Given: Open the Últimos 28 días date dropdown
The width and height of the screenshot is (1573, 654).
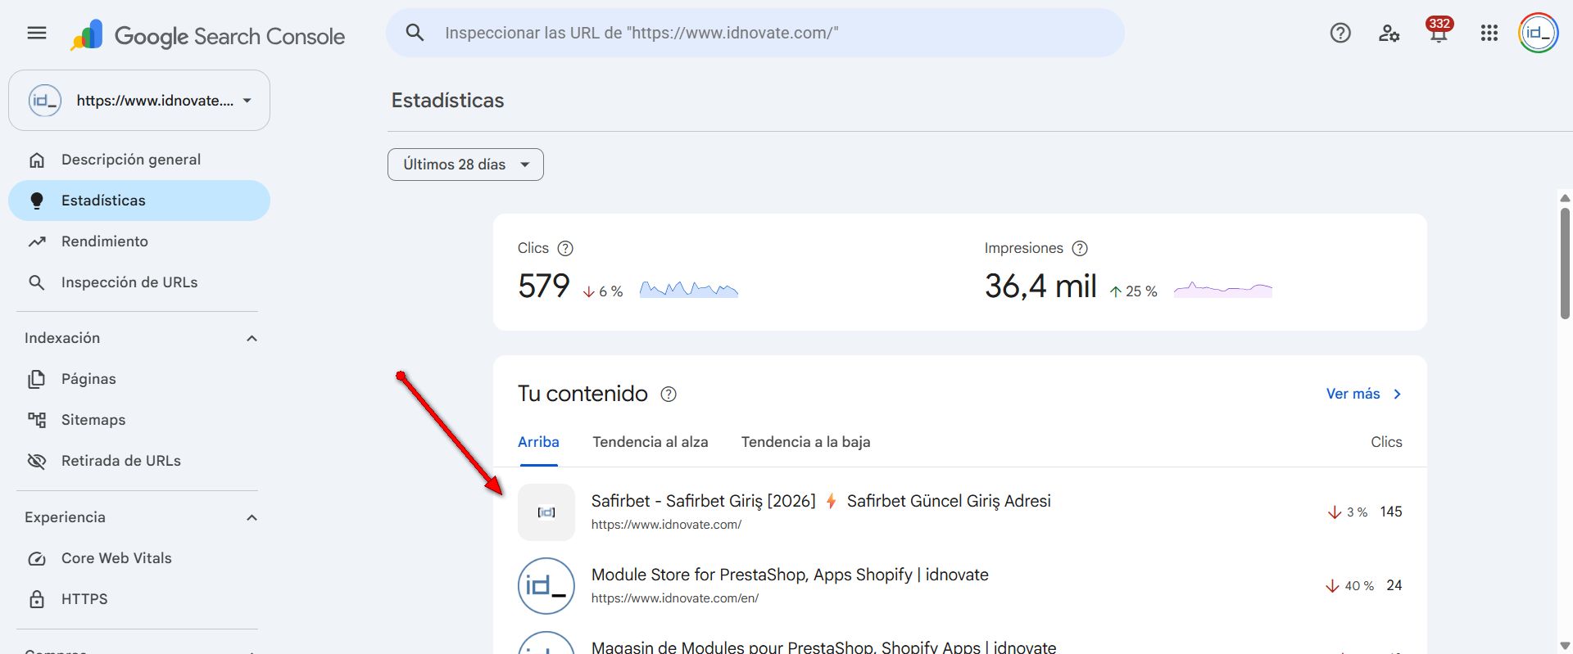Looking at the screenshot, I should pos(465,165).
